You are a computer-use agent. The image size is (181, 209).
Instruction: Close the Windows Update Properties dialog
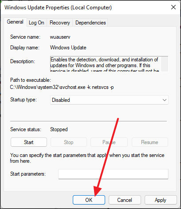coord(173,7)
